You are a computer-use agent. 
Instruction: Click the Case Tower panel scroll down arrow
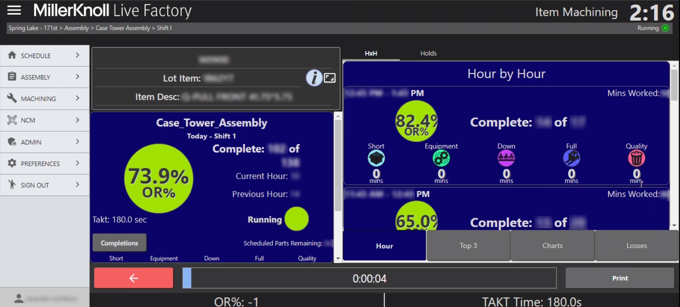[x=338, y=259]
